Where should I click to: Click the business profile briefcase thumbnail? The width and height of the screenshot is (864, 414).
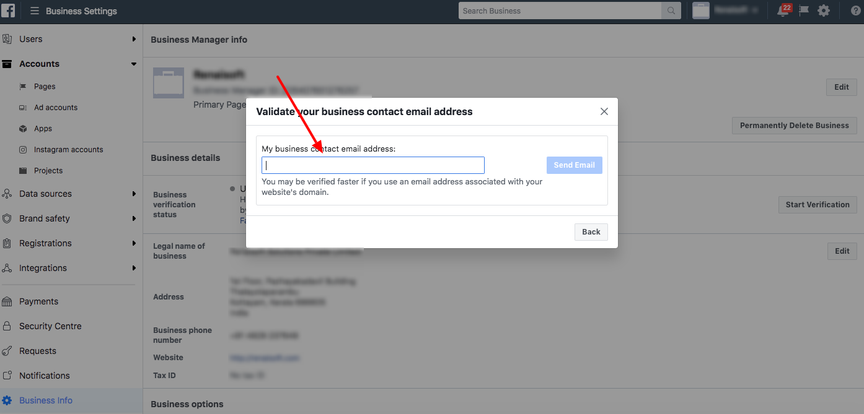pos(169,83)
